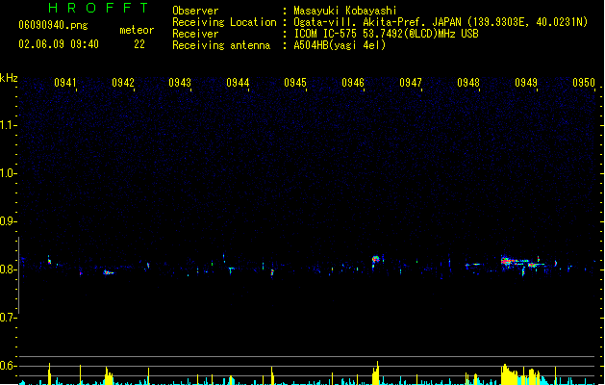Screen dimensions: 605x385
Task: Click the Observer field label
Action: point(195,11)
